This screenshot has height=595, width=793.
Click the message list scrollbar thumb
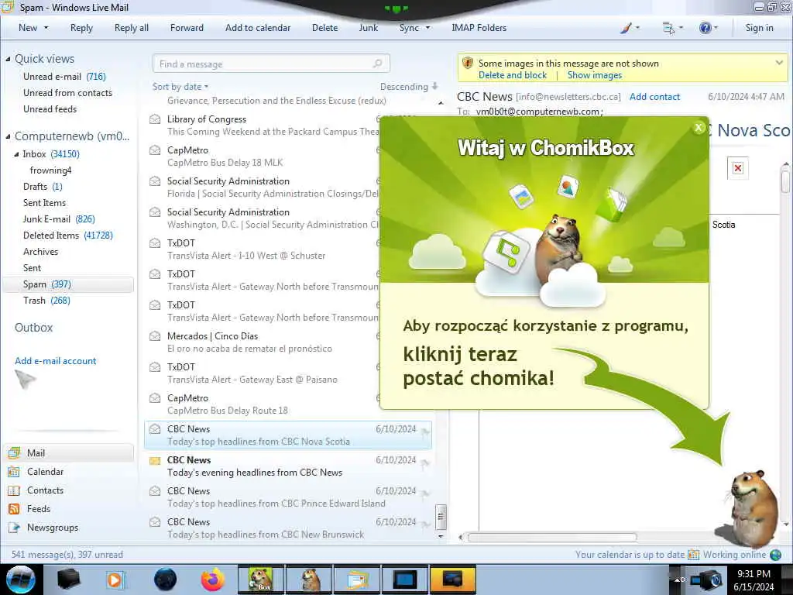click(x=441, y=517)
